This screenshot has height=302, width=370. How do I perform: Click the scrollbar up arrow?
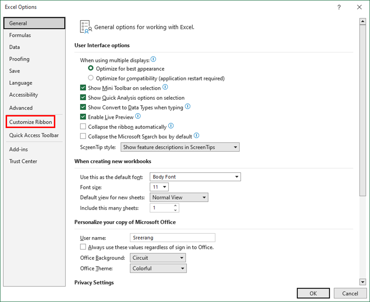pyautogui.click(x=363, y=21)
